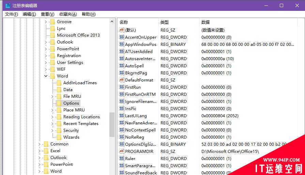Select the NoReReg value icon
Screen dimensions: 305x175
[x=122, y=137]
